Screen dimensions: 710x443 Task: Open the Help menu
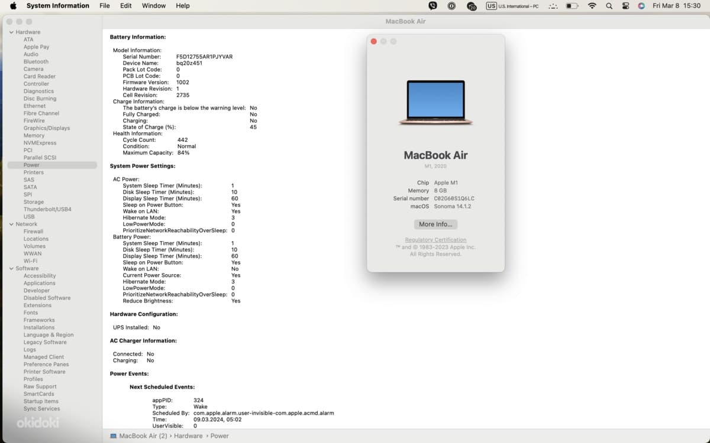(183, 5)
